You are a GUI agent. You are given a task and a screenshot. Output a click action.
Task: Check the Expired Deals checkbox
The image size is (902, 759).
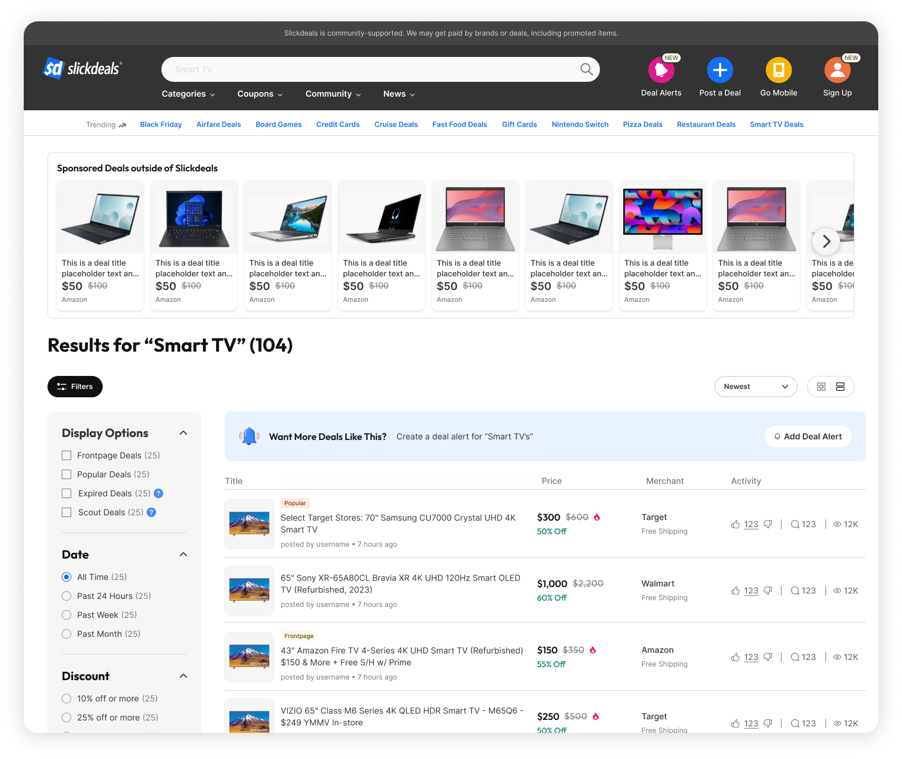(66, 493)
